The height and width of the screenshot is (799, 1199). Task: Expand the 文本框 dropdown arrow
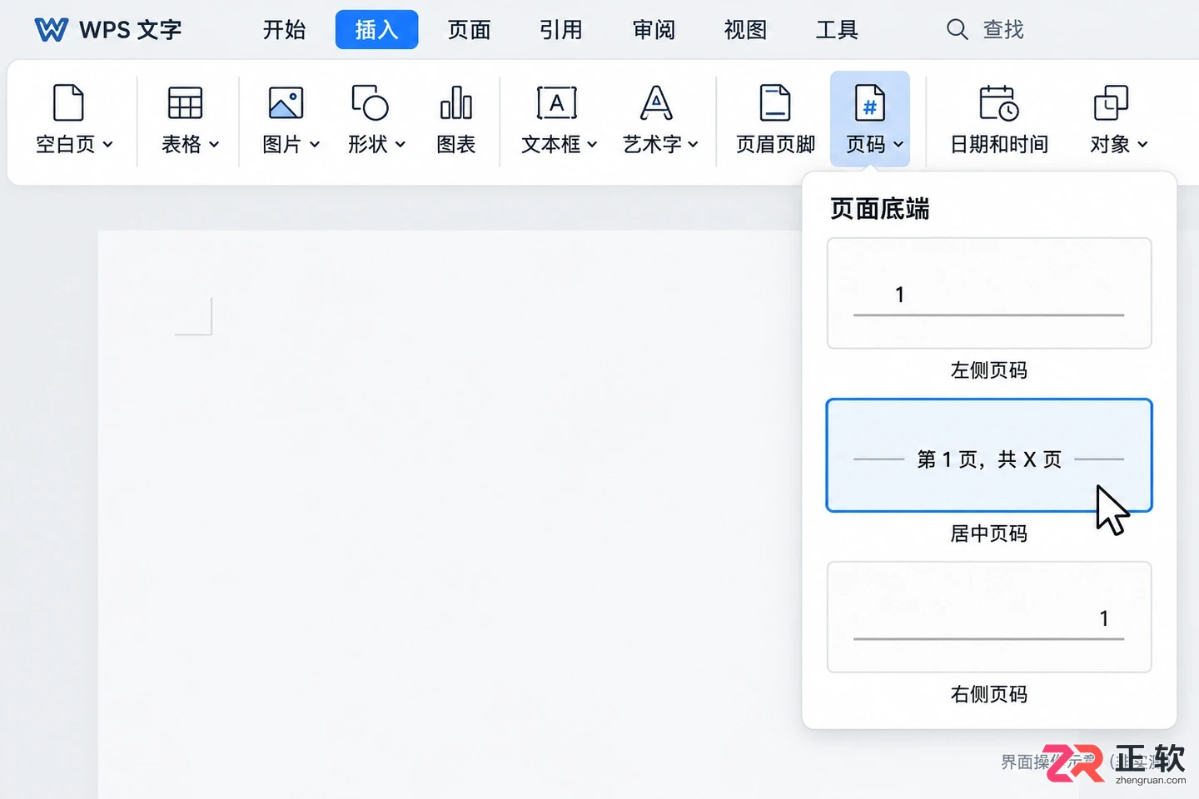point(592,145)
